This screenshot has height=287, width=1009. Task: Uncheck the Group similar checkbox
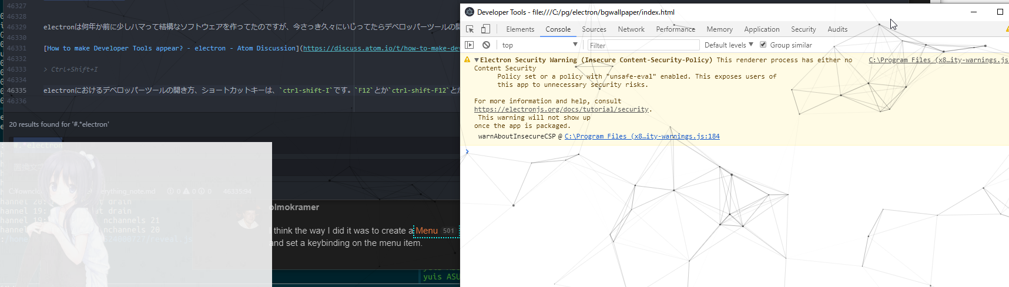pyautogui.click(x=763, y=45)
